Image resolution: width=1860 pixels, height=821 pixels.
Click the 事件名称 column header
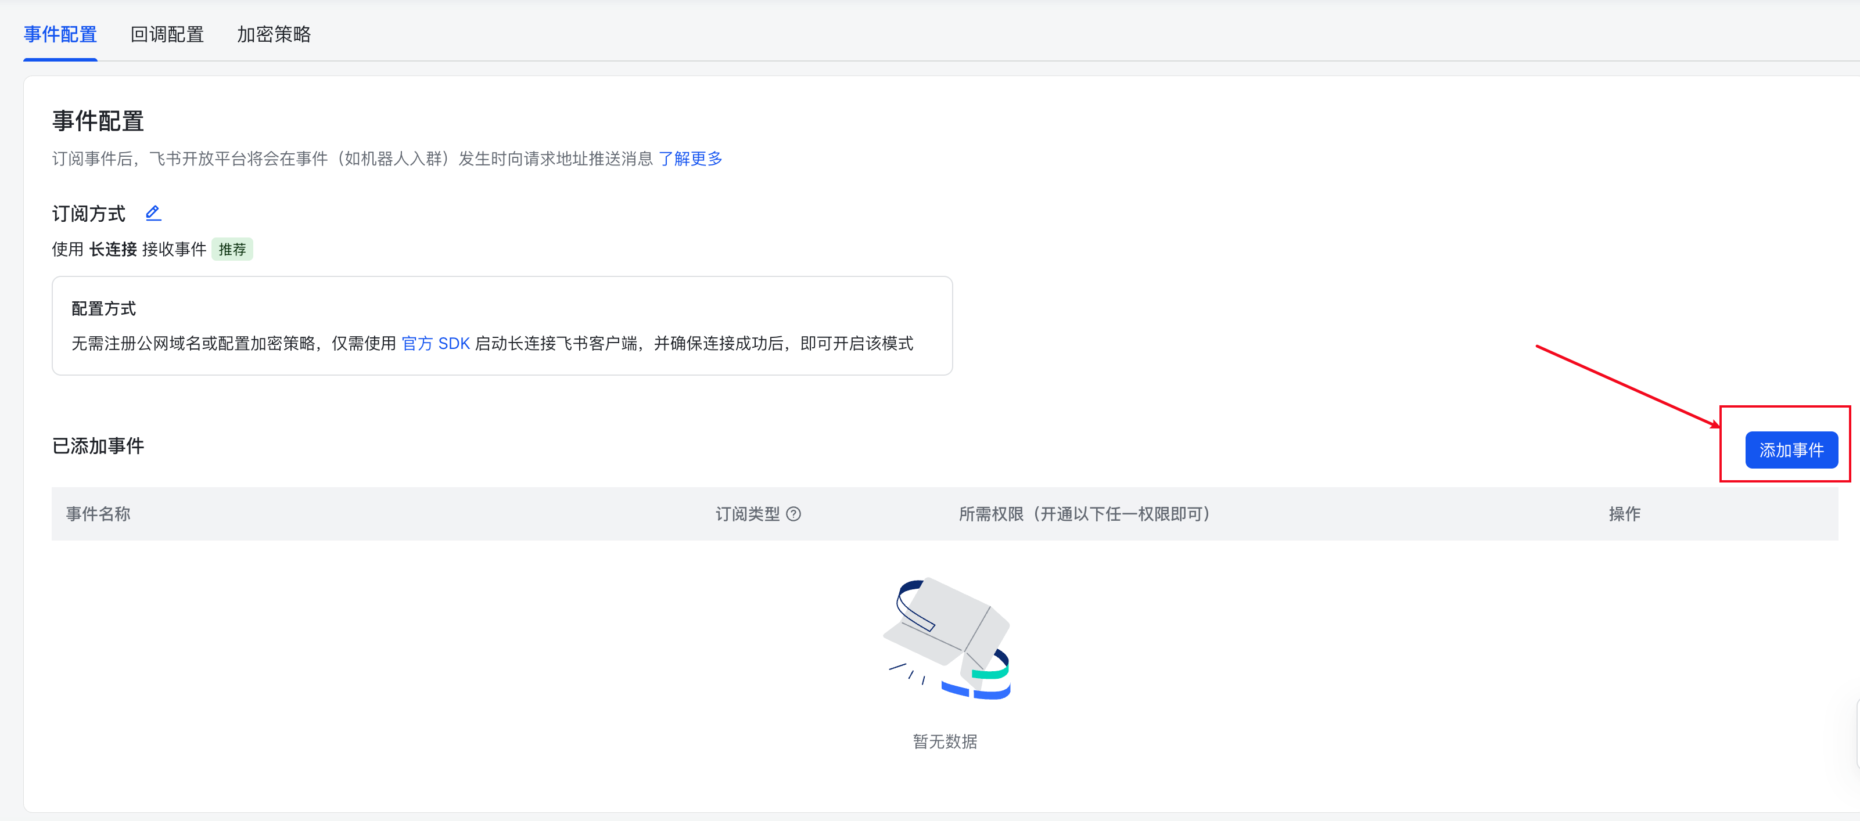(98, 514)
